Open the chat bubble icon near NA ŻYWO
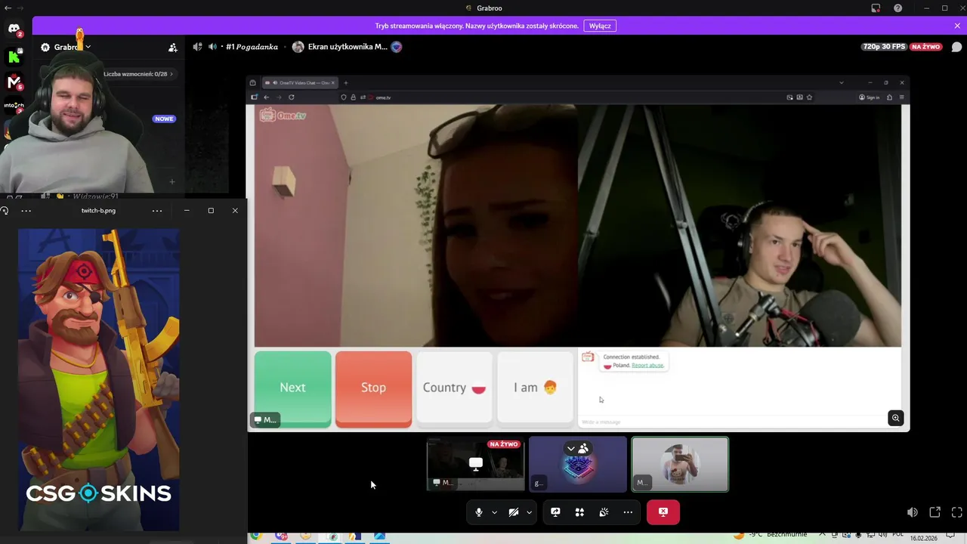 [x=956, y=47]
